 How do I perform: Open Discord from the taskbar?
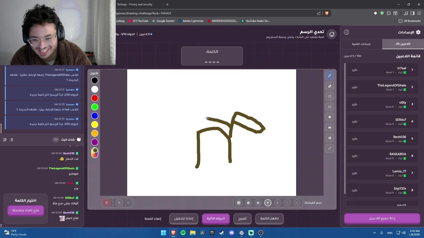232,233
